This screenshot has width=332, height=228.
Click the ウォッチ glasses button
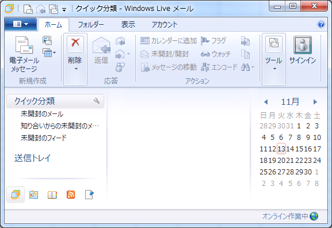tap(216, 54)
